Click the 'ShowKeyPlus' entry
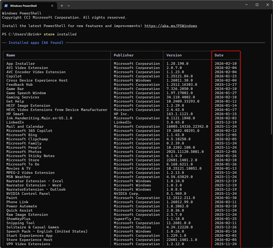Image resolution: width=273 pixels, height=248 pixels. 19,219
